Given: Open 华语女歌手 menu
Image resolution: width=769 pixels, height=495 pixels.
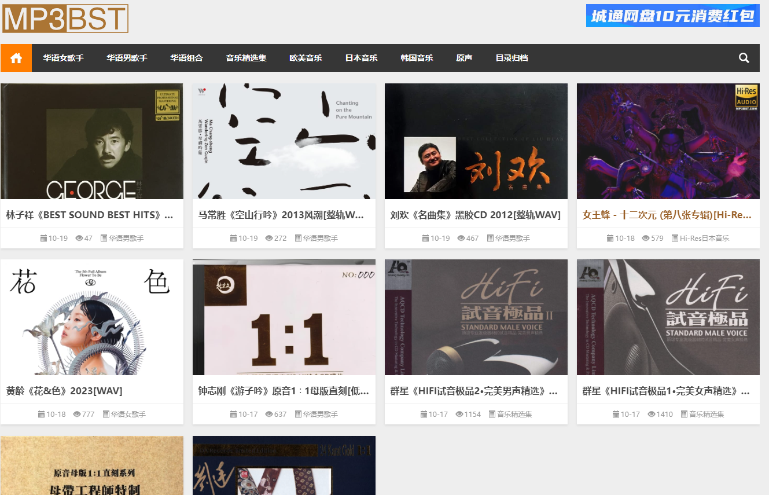Looking at the screenshot, I should [63, 58].
